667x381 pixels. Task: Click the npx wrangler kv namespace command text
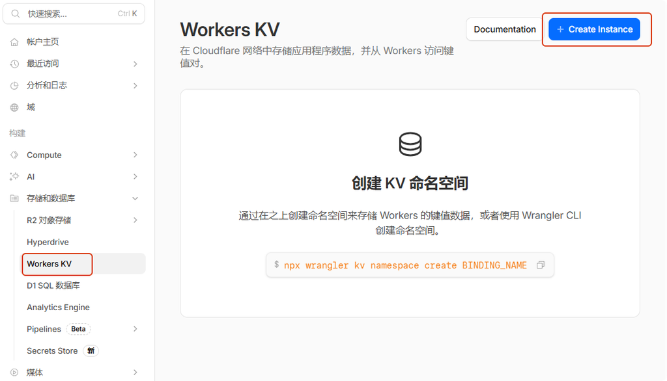pos(405,265)
